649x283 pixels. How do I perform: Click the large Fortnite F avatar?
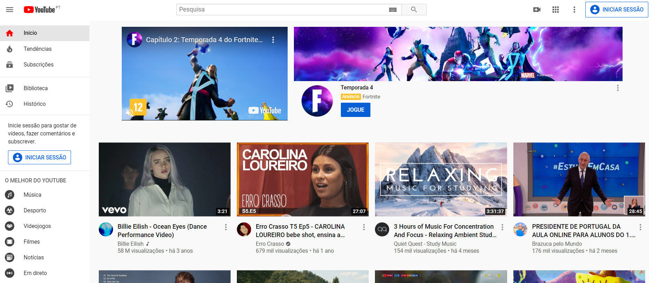tap(317, 101)
